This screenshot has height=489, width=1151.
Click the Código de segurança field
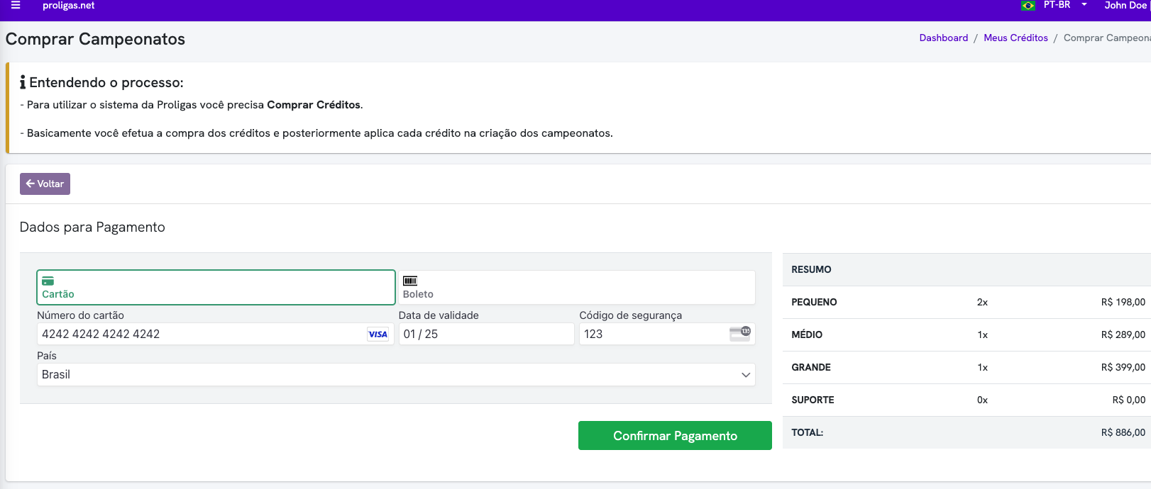(x=653, y=335)
